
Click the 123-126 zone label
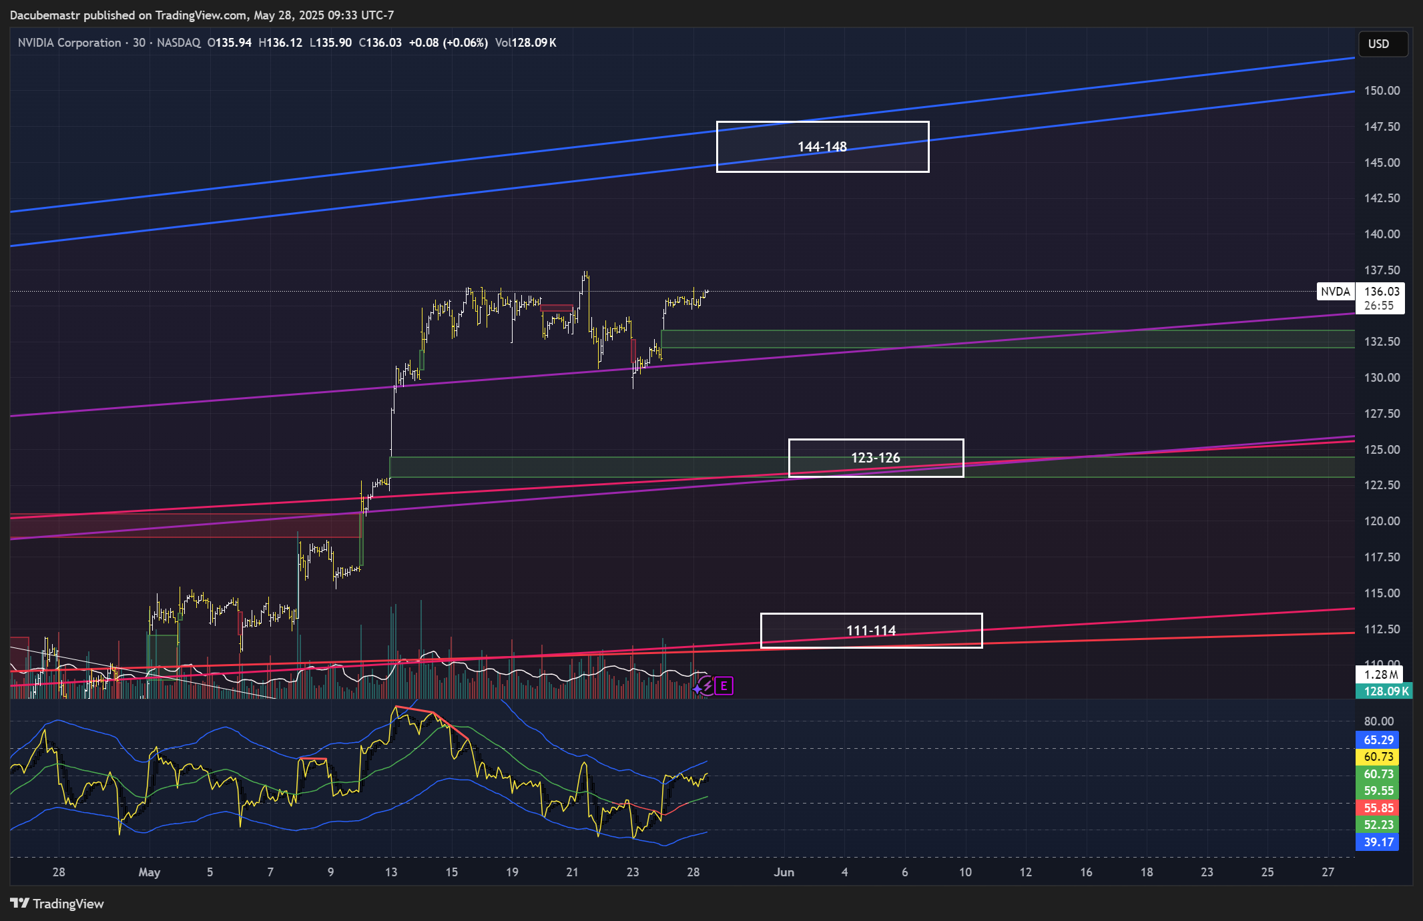pyautogui.click(x=876, y=458)
